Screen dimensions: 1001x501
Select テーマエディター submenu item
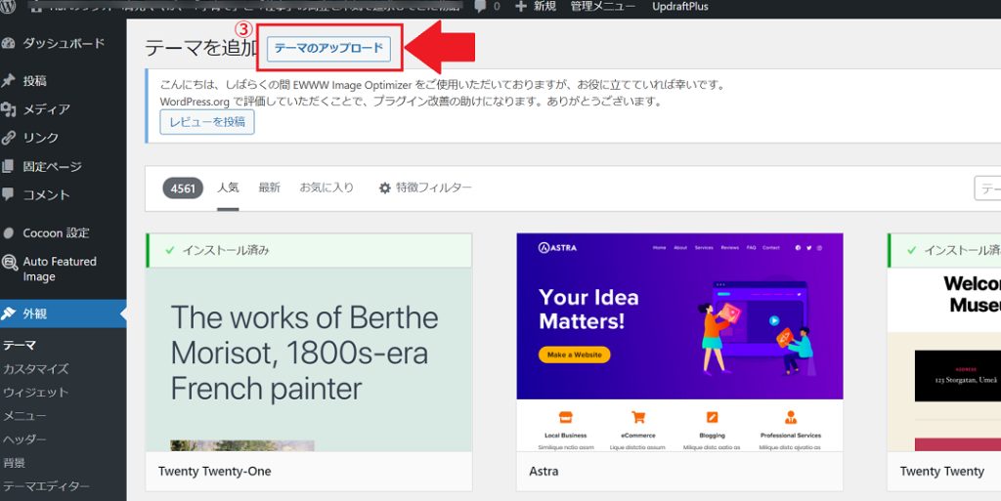(46, 486)
